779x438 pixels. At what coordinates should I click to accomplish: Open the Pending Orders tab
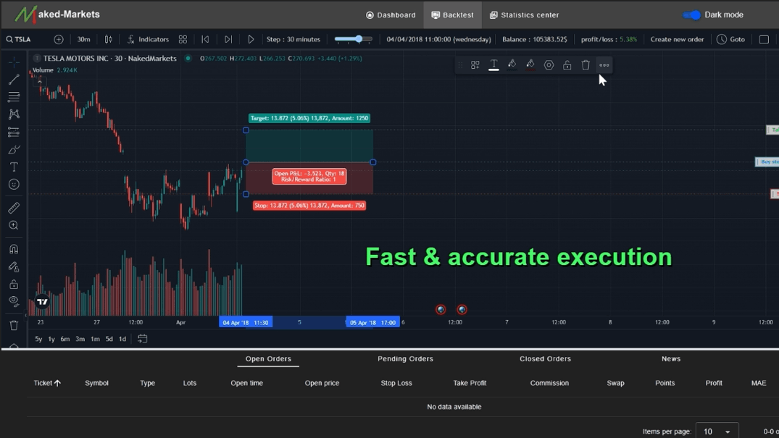pyautogui.click(x=405, y=358)
